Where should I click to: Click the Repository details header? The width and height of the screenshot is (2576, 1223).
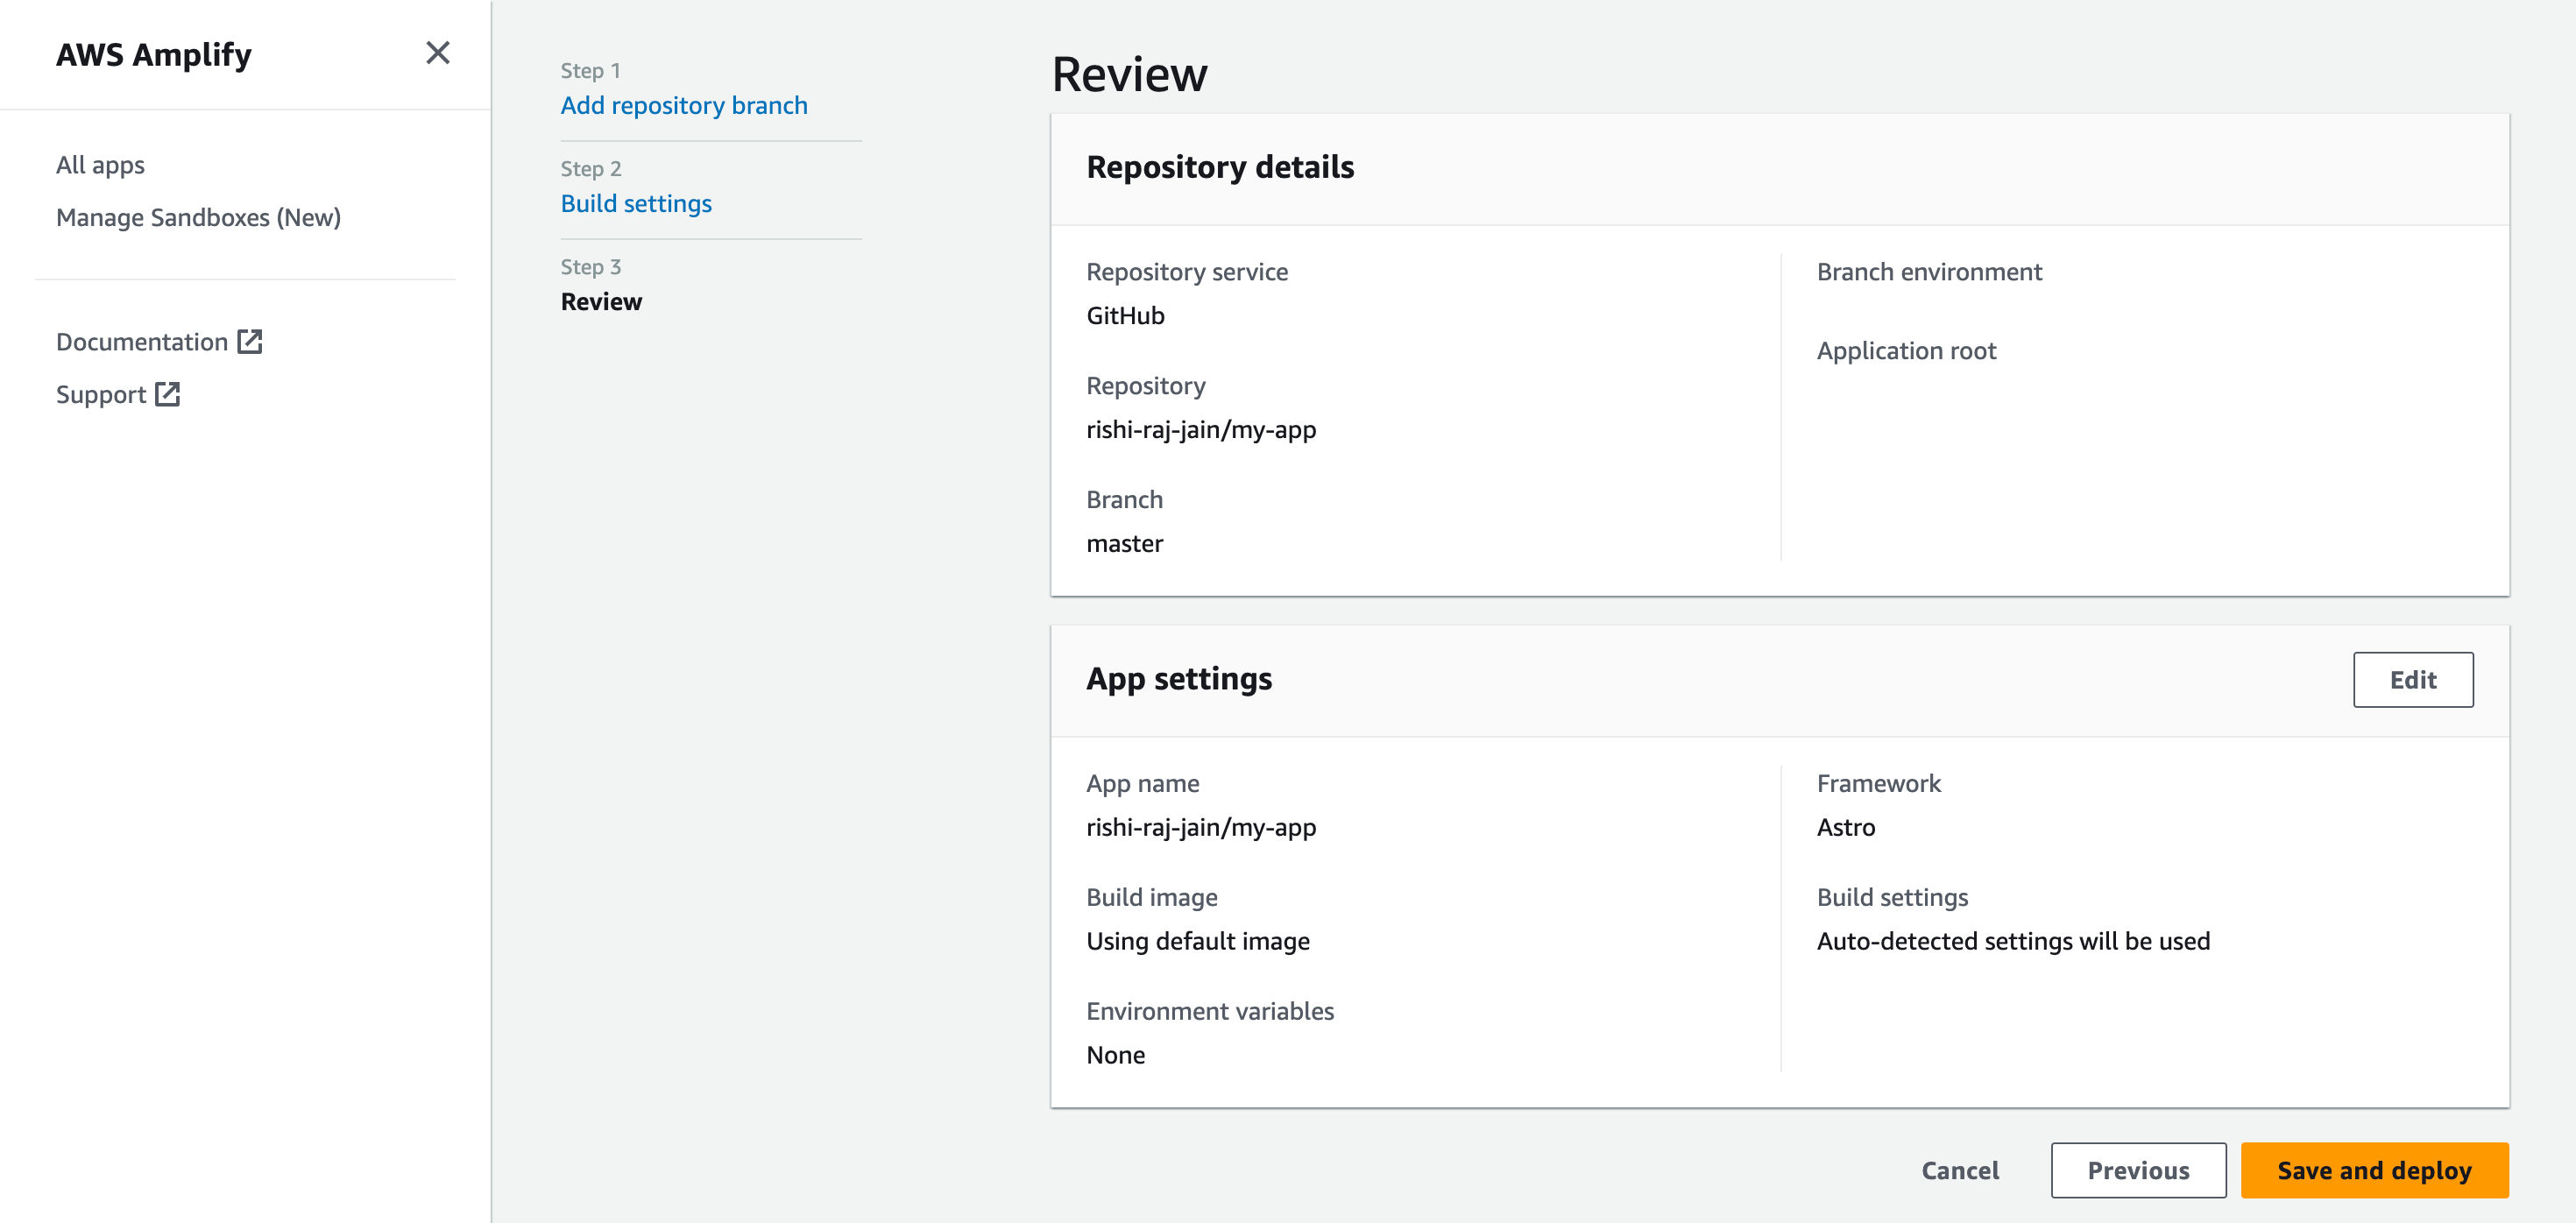point(1220,167)
